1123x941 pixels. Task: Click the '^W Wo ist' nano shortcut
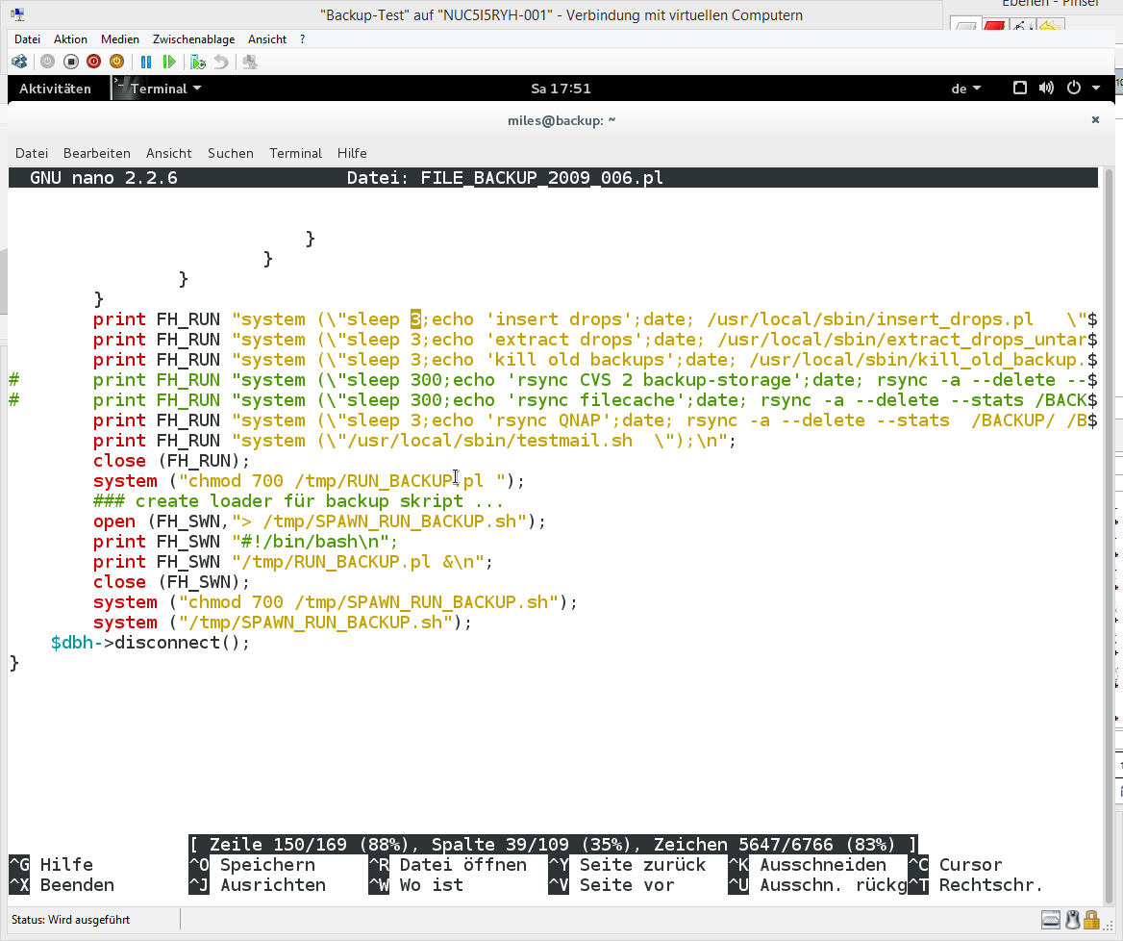pos(415,885)
